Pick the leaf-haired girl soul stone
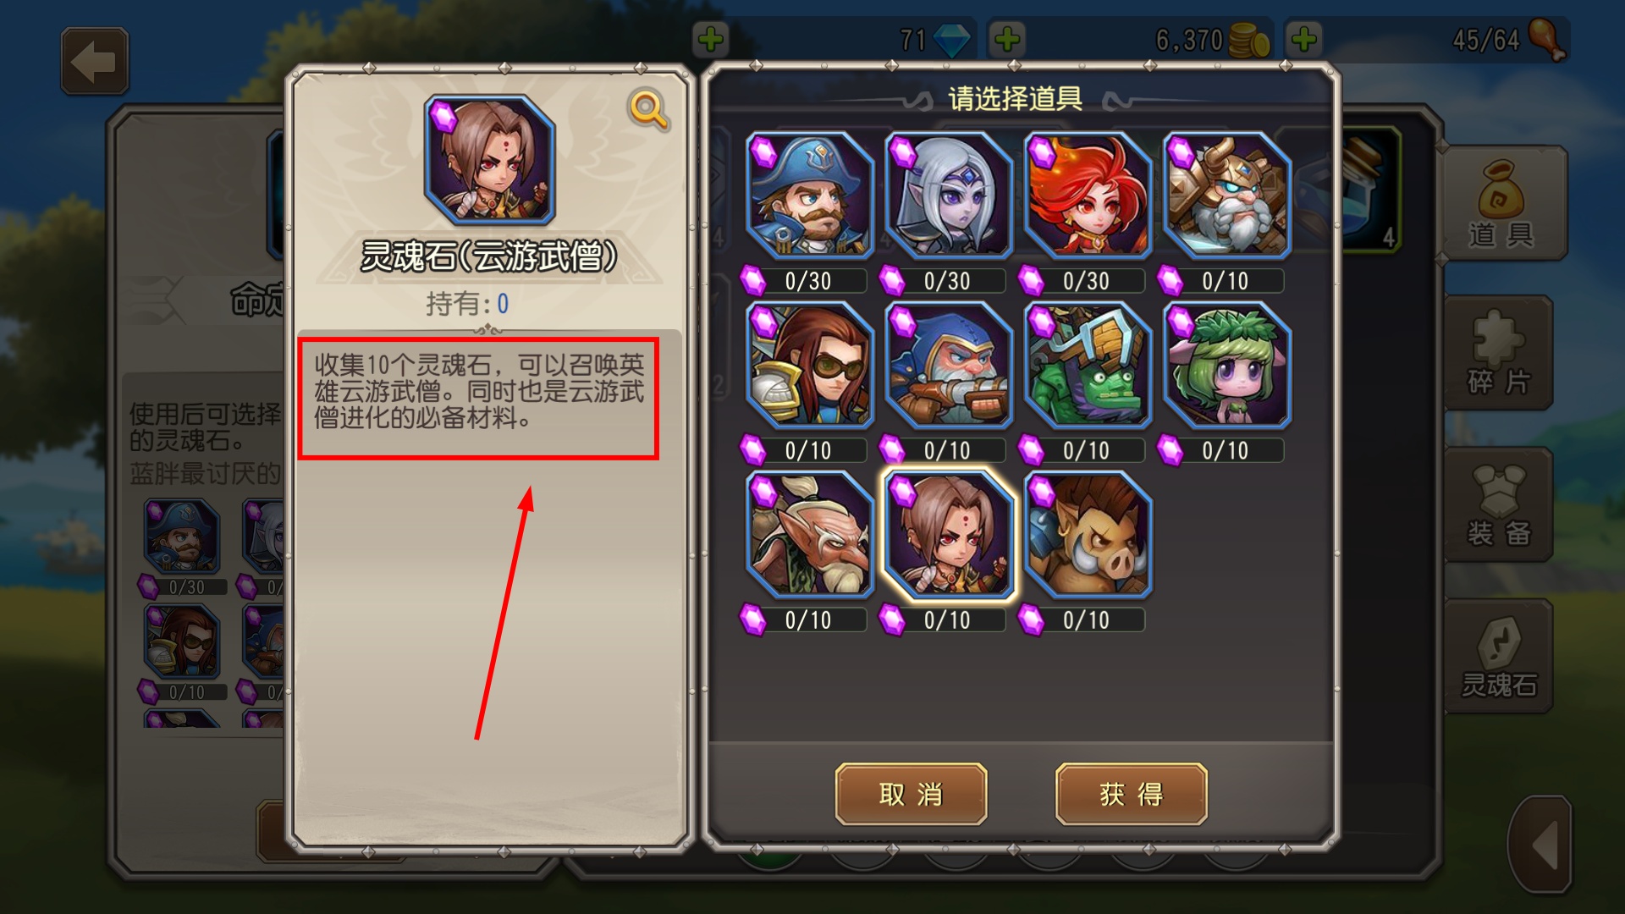Viewport: 1625px width, 914px height. point(1227,365)
